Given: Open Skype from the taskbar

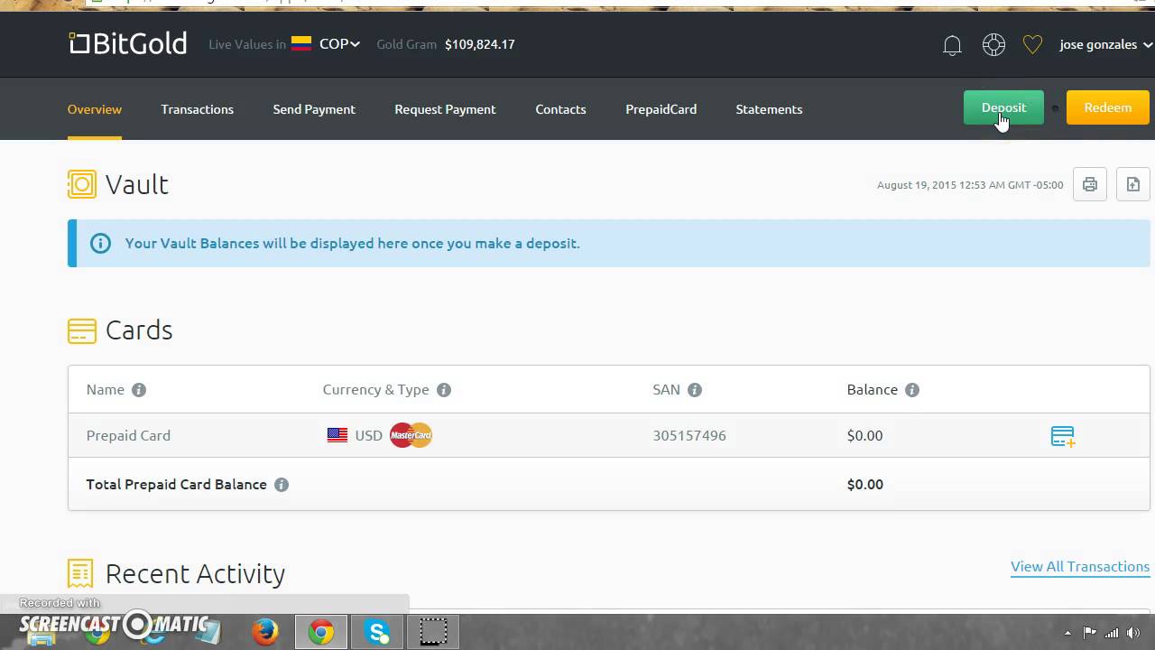Looking at the screenshot, I should [x=378, y=632].
